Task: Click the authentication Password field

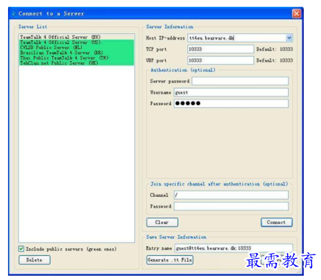Action: pyautogui.click(x=231, y=103)
